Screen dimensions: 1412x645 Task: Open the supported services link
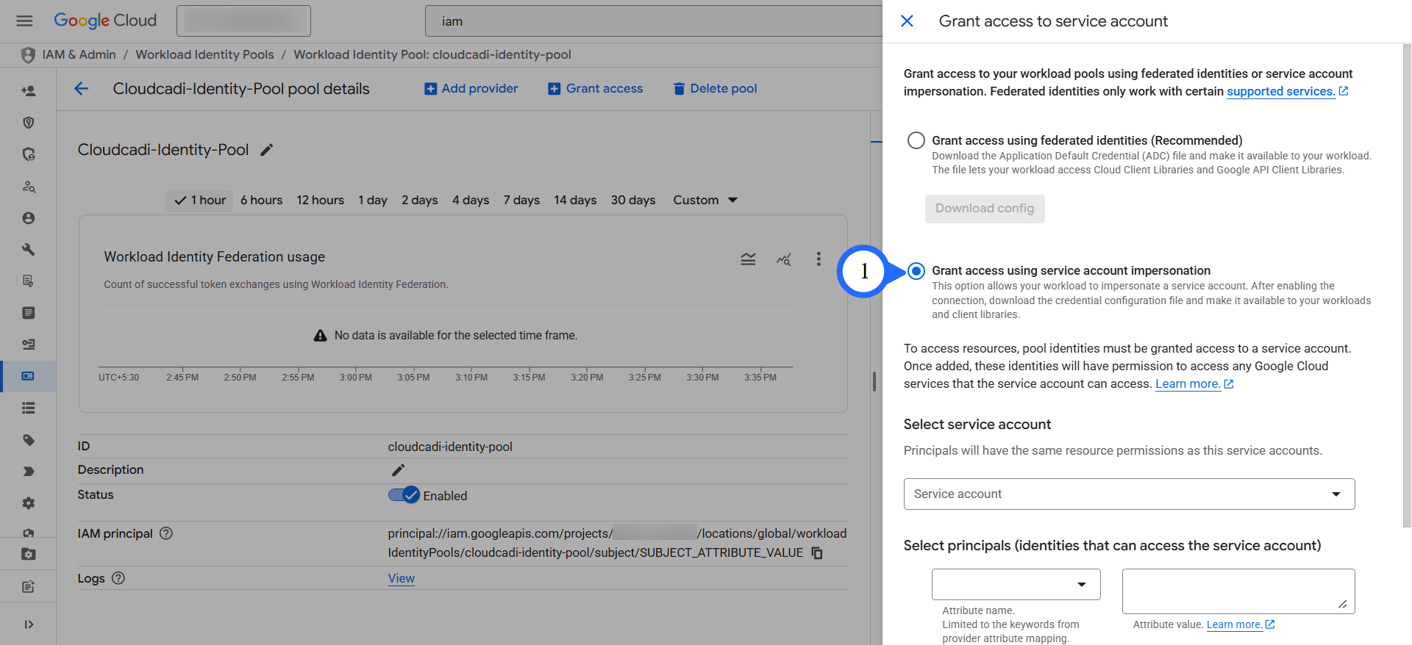coord(1280,91)
